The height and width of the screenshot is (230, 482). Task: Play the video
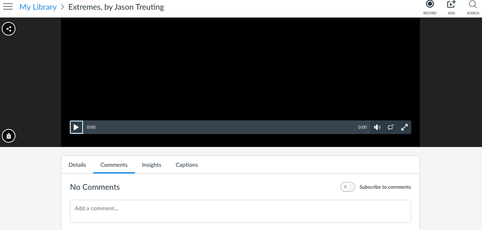76,127
